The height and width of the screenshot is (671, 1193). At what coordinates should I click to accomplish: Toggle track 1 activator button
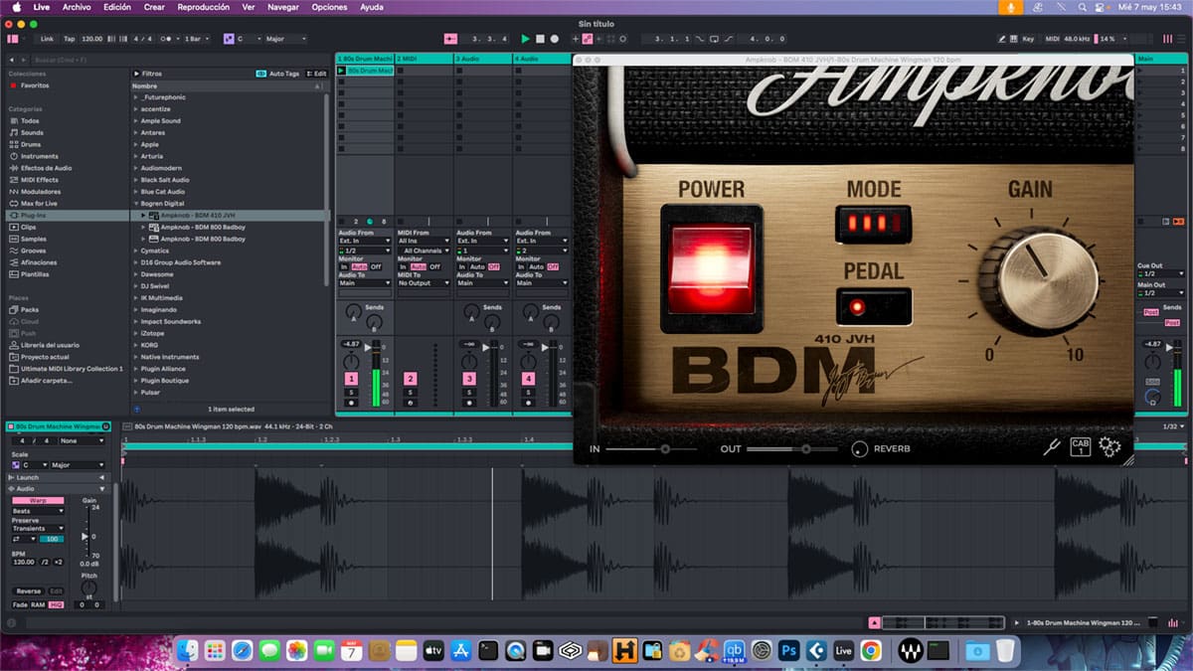(351, 379)
